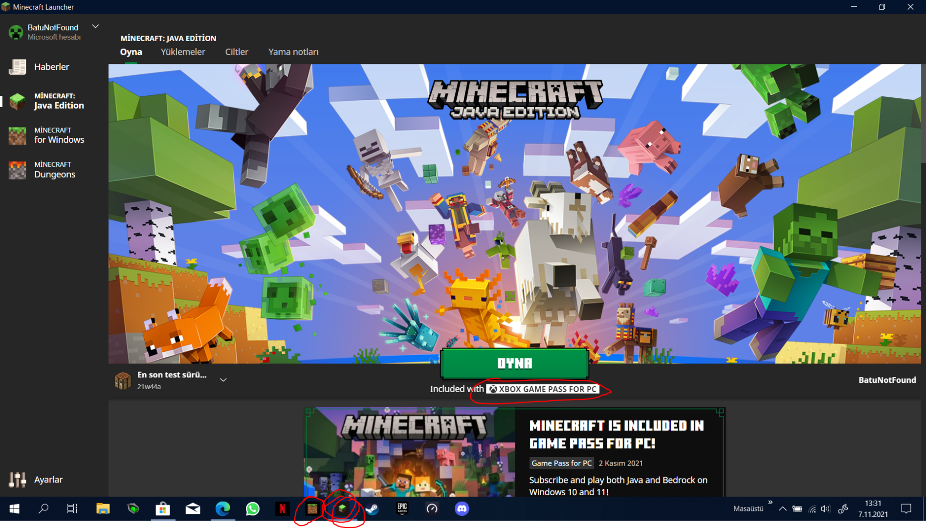Click headline "Minecraft is included in Game Pass for PC!"
This screenshot has height=528, width=926.
617,434
